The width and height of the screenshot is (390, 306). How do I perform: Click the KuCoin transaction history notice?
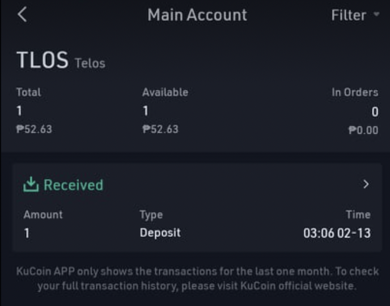[x=197, y=278]
